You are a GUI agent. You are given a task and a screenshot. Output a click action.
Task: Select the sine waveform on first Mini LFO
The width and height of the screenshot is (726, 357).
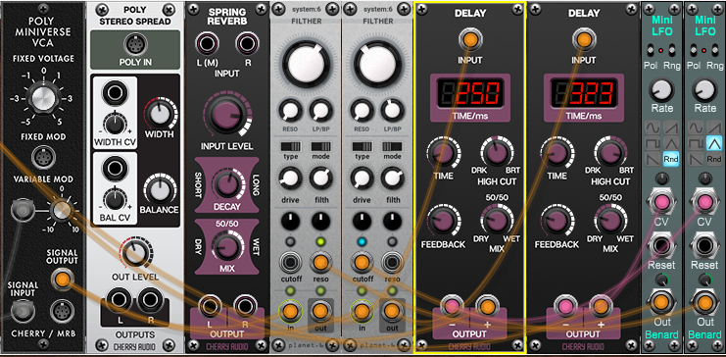pyautogui.click(x=652, y=127)
